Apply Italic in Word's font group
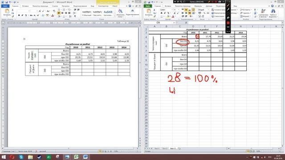This screenshot has width=285, height=160. [x=22, y=16]
